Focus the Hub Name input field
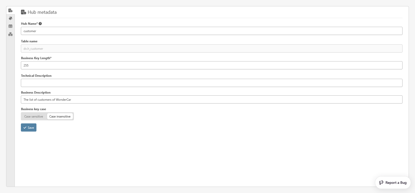 211,31
